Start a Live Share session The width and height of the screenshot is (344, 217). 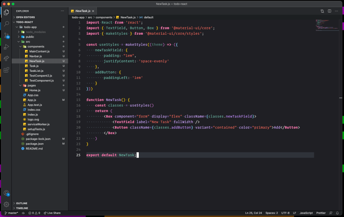52,213
